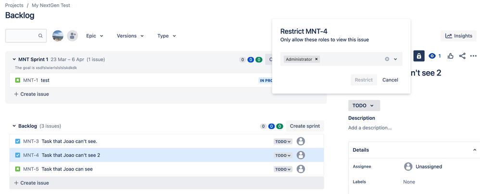The image size is (480, 194).
Task: Click the Labels None value
Action: [x=409, y=182]
